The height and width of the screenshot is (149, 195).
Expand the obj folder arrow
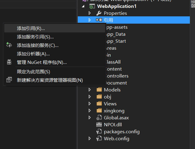(x=90, y=97)
